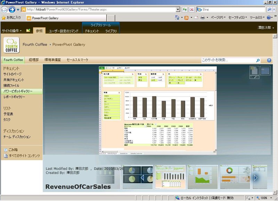Select Fourth Coffee top navigation tab
Screen dimensions: 278x201
point(13,60)
